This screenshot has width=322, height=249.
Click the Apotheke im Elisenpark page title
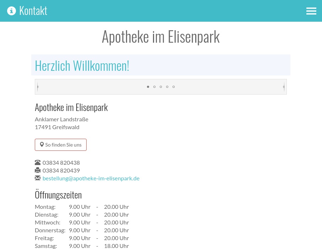click(x=161, y=36)
